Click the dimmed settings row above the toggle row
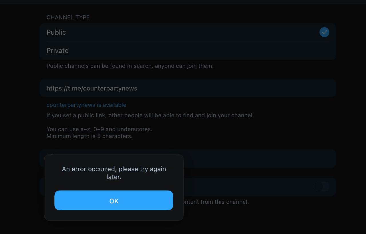 click(x=259, y=158)
